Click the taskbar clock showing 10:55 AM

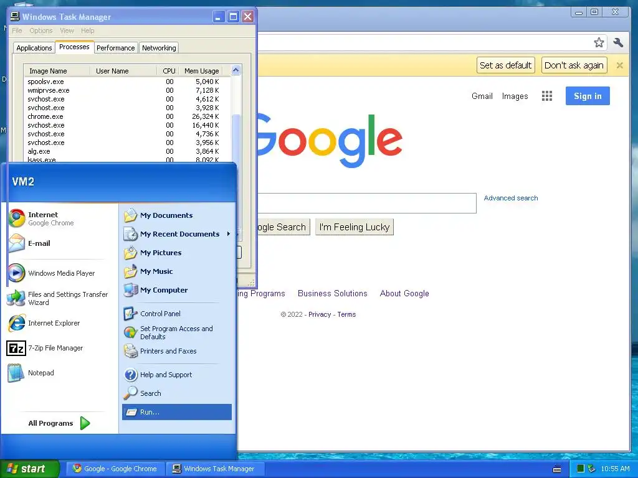615,469
